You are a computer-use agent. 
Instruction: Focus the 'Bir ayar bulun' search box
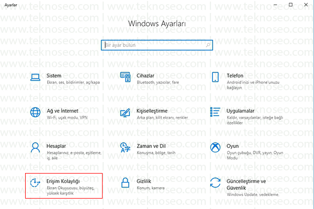[157, 45]
